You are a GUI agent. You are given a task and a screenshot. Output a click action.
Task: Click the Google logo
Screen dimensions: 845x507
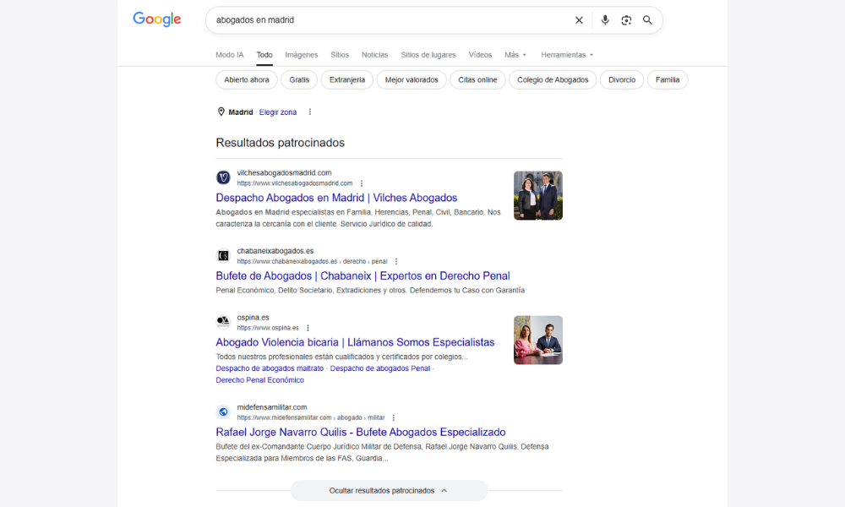click(x=157, y=19)
